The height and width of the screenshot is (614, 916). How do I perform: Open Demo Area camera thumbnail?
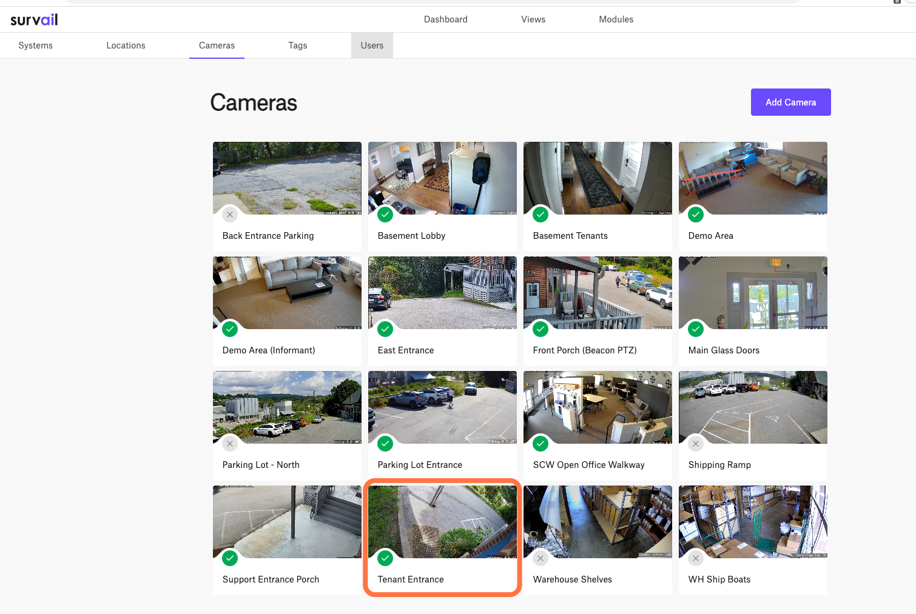point(753,178)
